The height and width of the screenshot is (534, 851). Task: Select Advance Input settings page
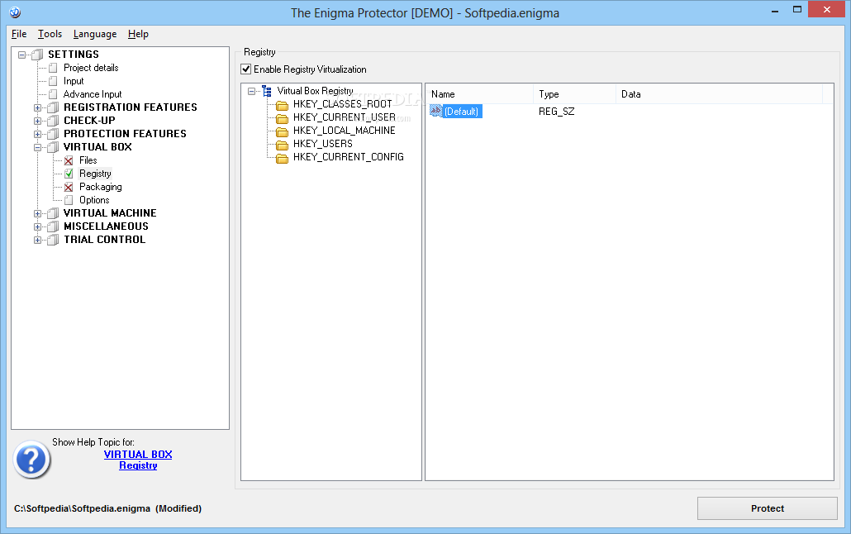click(x=93, y=94)
